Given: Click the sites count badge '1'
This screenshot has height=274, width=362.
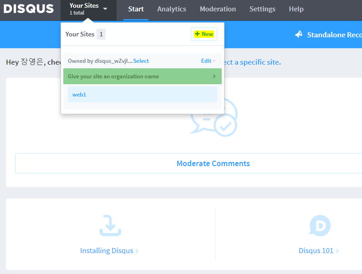Looking at the screenshot, I should click(101, 34).
